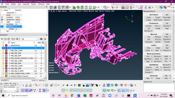Screen dimensions: 175x98
Task: Click the back arrow in Property panel
Action: pyautogui.click(x=2, y=39)
